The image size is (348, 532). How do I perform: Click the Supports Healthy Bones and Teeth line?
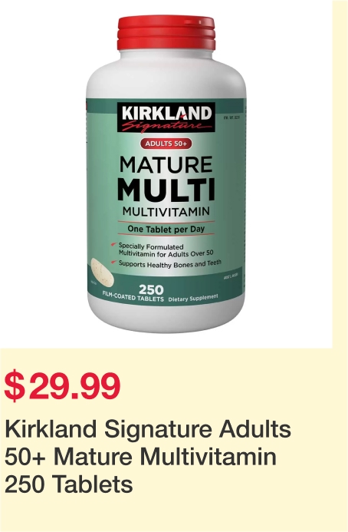pos(169,264)
